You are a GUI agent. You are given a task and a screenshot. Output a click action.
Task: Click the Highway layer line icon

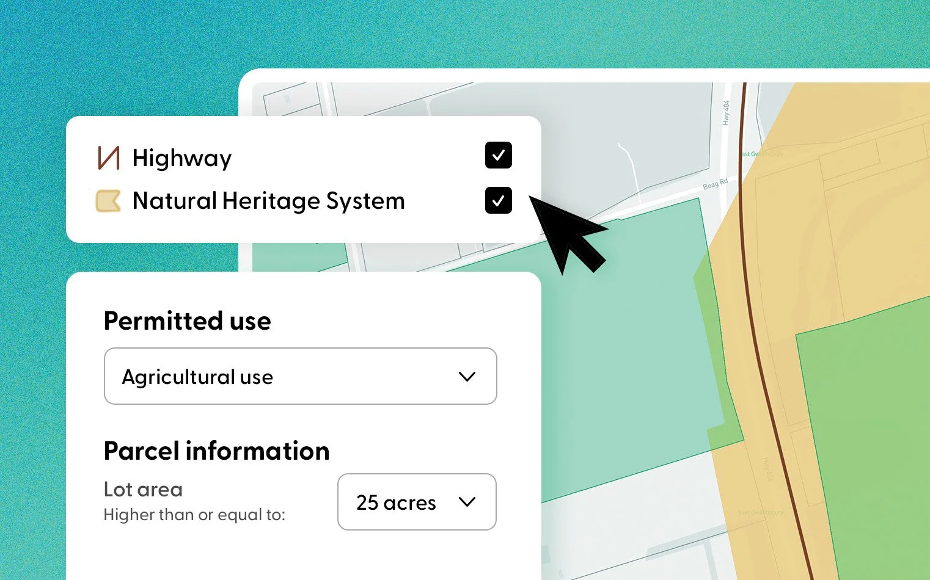pos(108,158)
